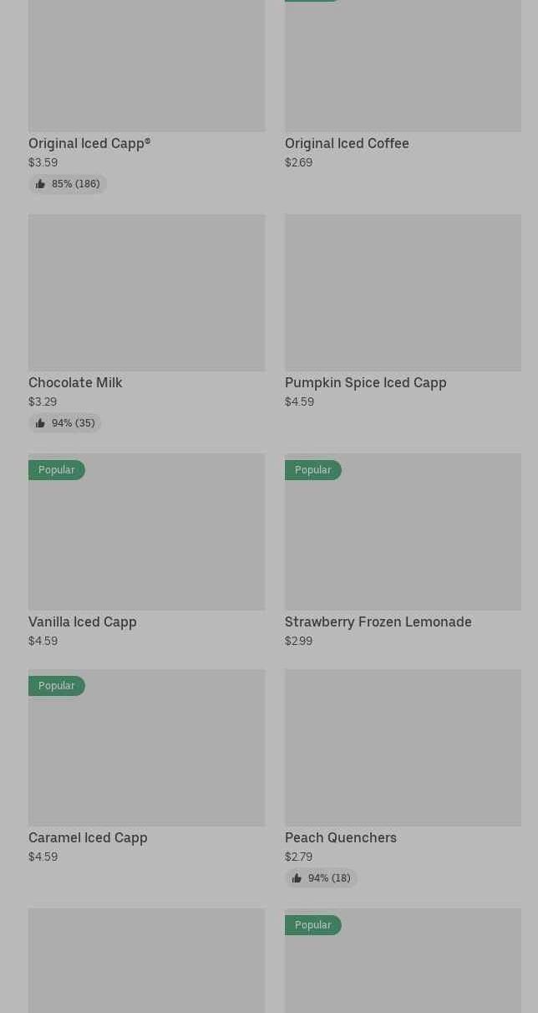Click thumbs-up icon under Chocolate Milk
Image resolution: width=538 pixels, height=1013 pixels.
(x=40, y=423)
